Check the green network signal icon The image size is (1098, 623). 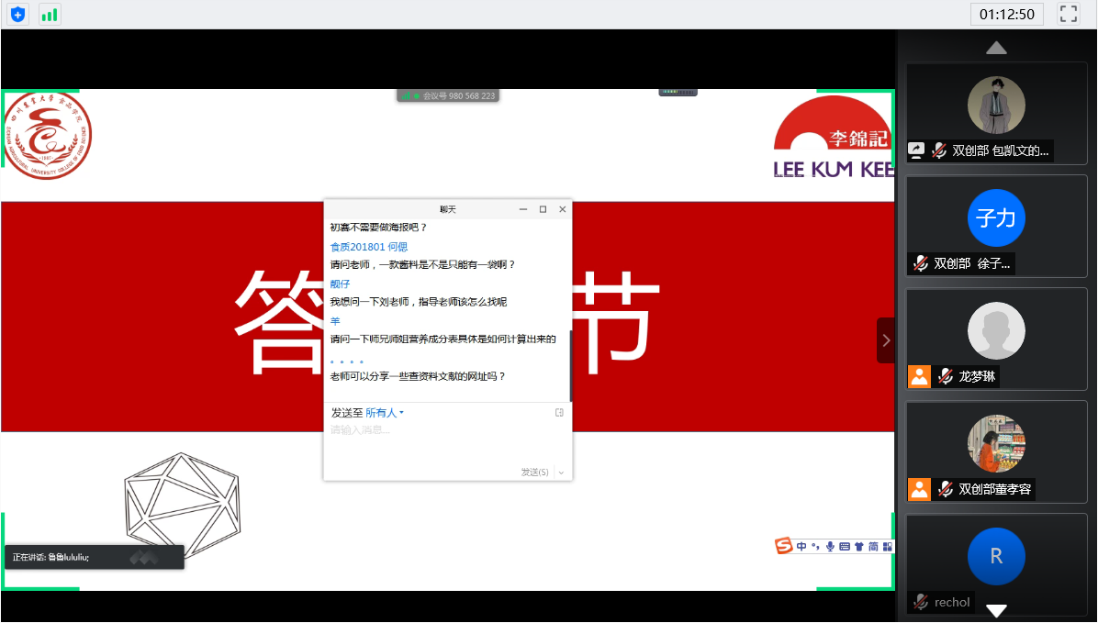click(x=50, y=14)
